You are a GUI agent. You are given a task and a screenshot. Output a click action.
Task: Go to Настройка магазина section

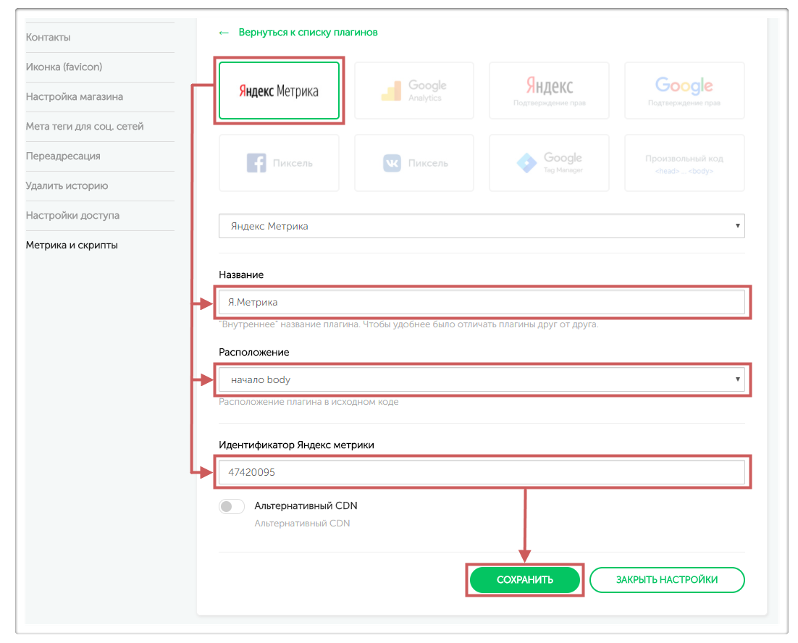coord(75,96)
